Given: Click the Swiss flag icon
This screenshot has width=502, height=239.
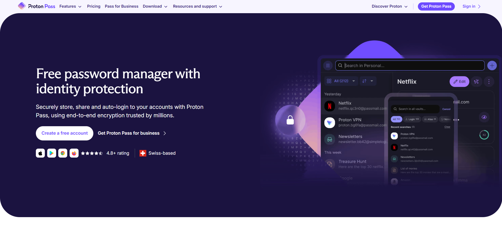Looking at the screenshot, I should point(143,153).
